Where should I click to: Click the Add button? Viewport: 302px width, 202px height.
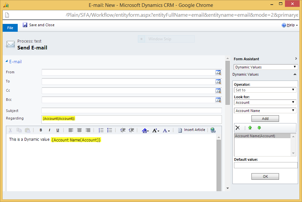tap(265, 119)
